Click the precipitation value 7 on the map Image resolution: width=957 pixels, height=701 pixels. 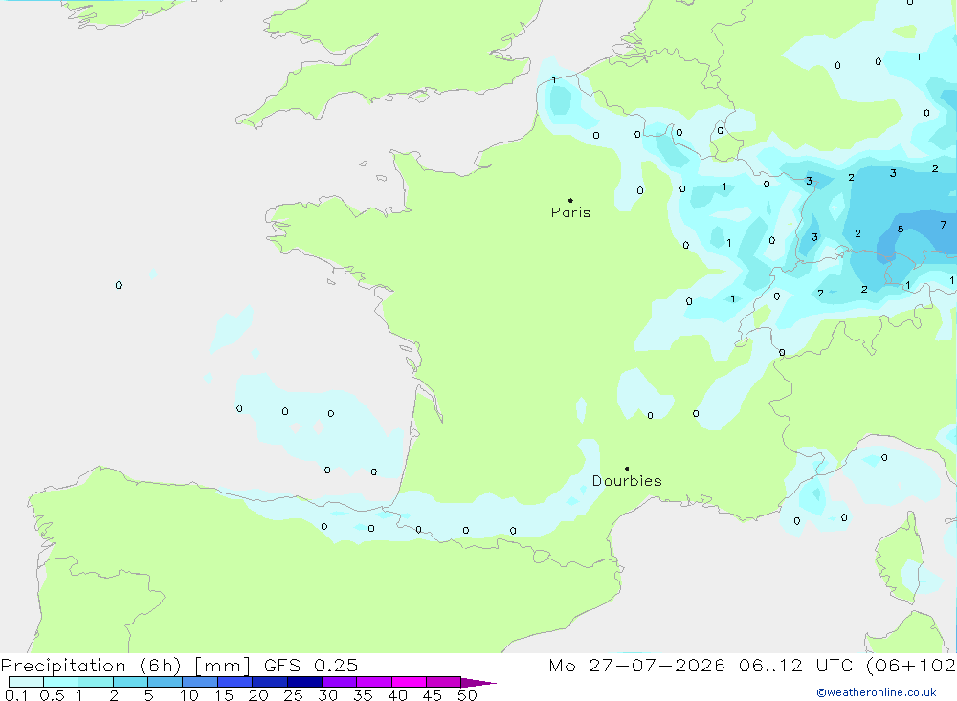(x=943, y=225)
